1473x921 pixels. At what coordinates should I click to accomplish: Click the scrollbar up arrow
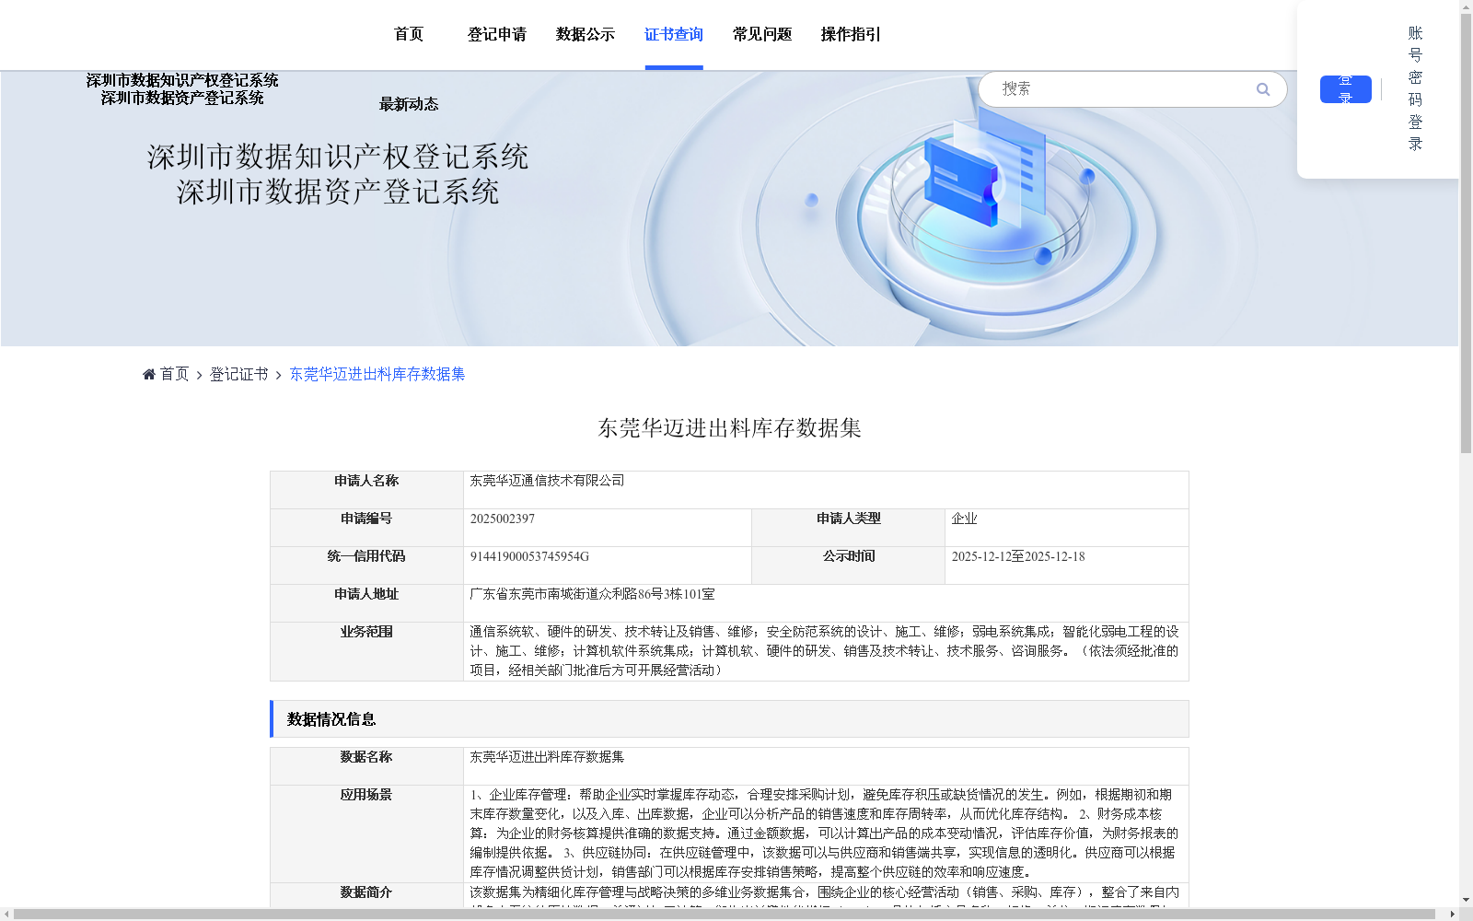tap(1466, 6)
